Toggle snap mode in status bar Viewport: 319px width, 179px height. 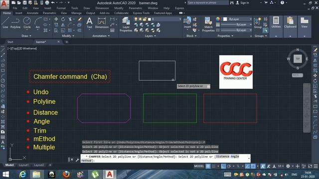214,166
